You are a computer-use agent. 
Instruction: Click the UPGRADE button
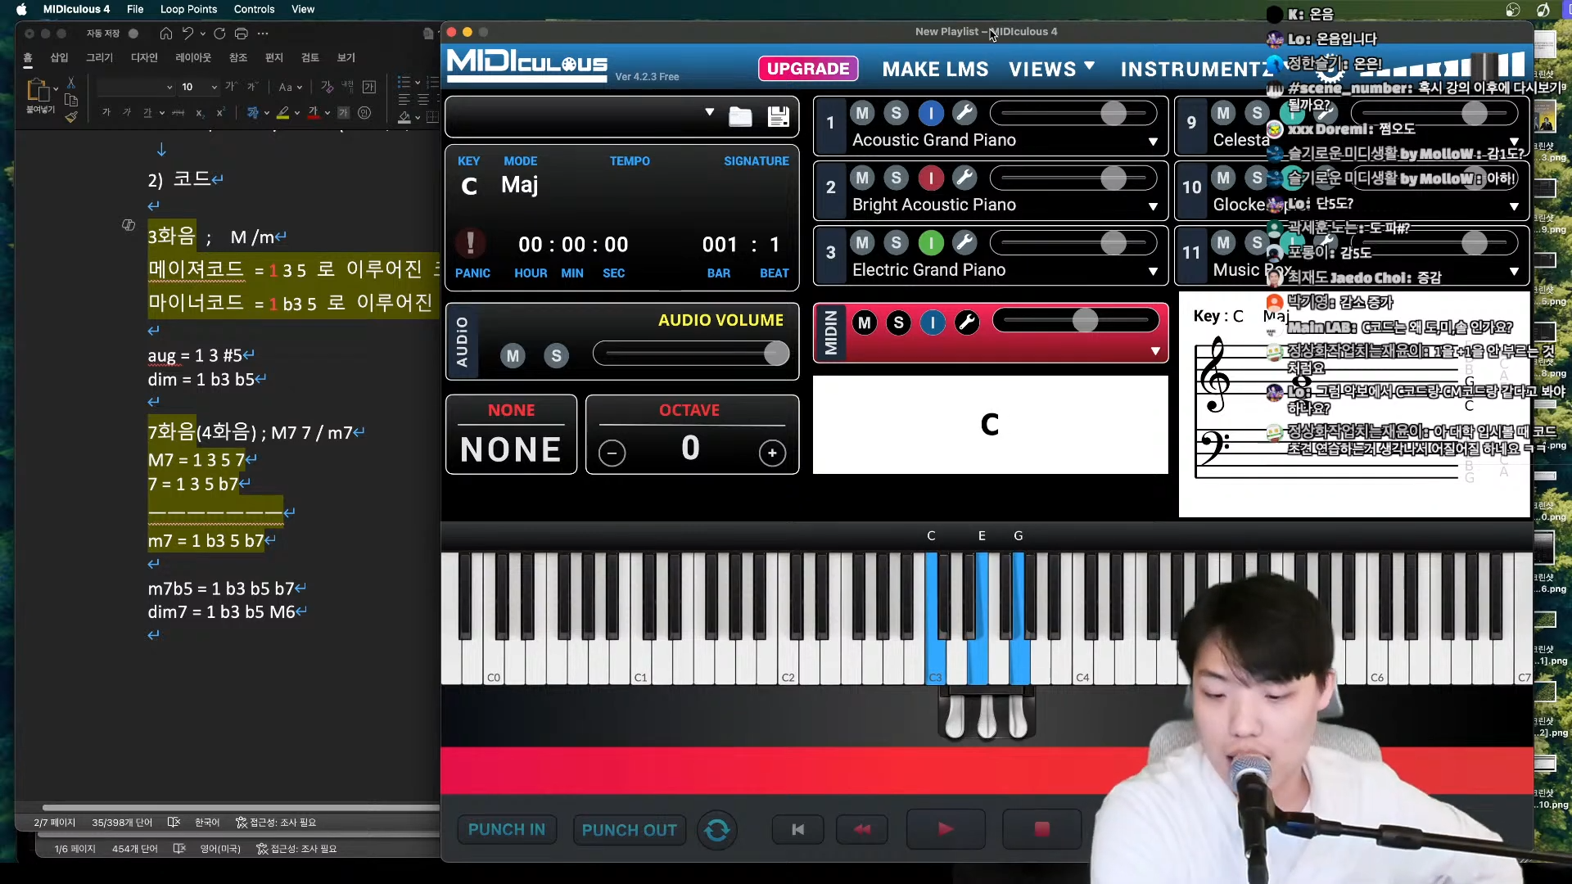(808, 69)
